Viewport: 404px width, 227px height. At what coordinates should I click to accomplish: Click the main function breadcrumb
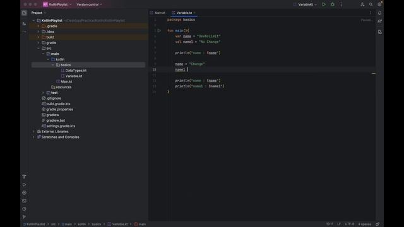[x=140, y=224]
